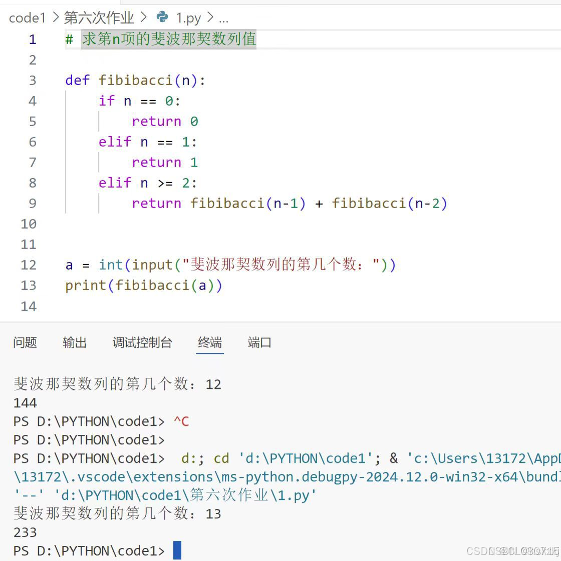
Task: Click 'return 1' on line 7
Action: (165, 163)
